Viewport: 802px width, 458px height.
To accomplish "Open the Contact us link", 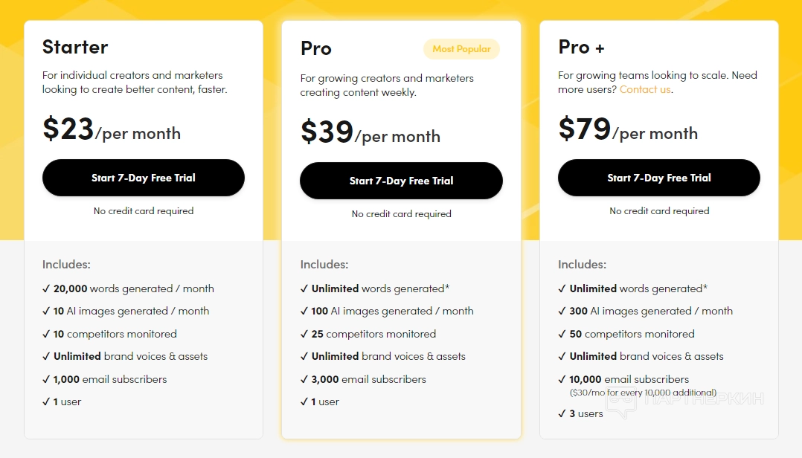I will click(645, 89).
